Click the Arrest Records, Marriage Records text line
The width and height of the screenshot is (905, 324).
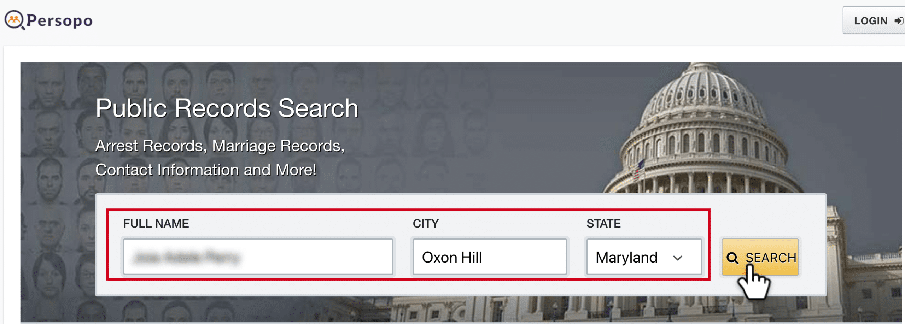click(x=220, y=146)
